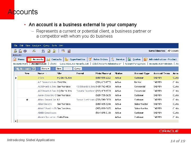The height and width of the screenshot is (143, 191).
Task: Open the Aaron-Jones Dry Cl account name
Action: [47, 95]
